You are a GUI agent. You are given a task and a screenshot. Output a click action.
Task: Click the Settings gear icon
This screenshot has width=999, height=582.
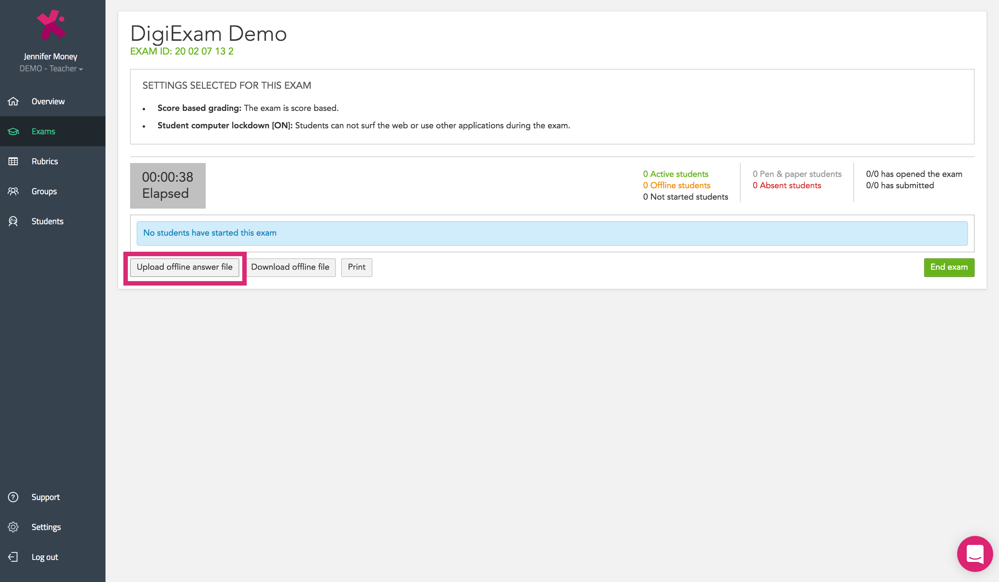(13, 527)
